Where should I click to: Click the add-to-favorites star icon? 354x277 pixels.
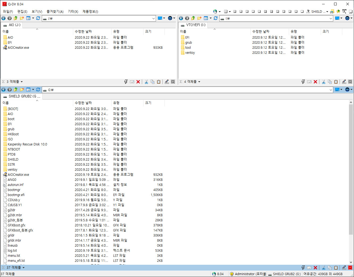pyautogui.click(x=338, y=11)
